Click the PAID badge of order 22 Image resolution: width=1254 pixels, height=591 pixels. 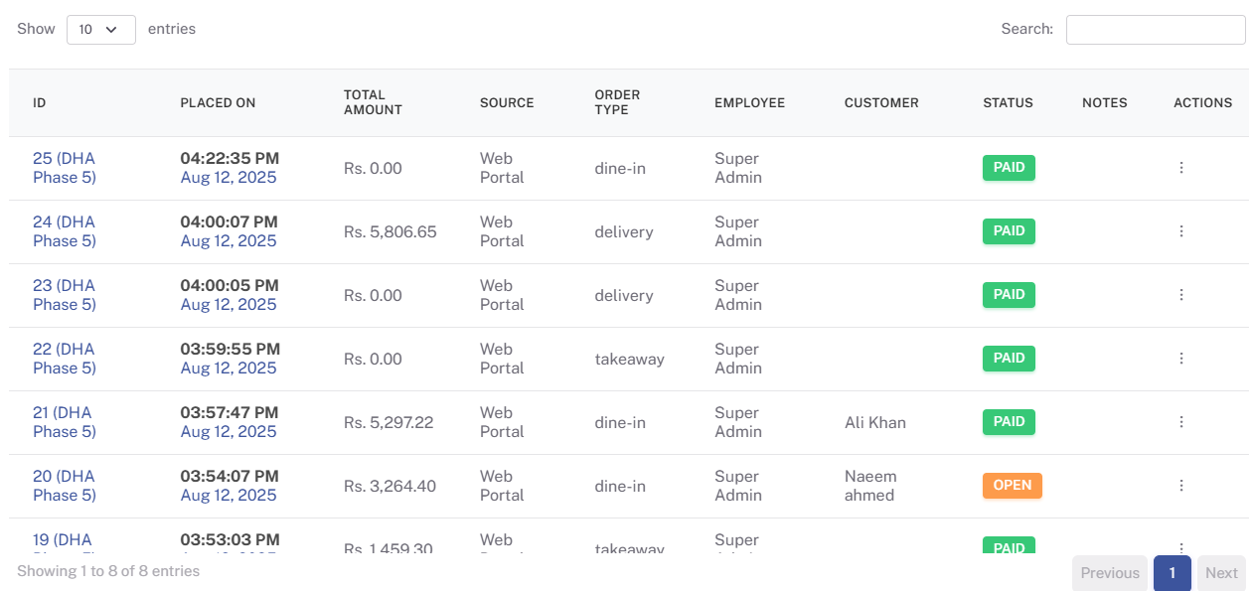1009,359
